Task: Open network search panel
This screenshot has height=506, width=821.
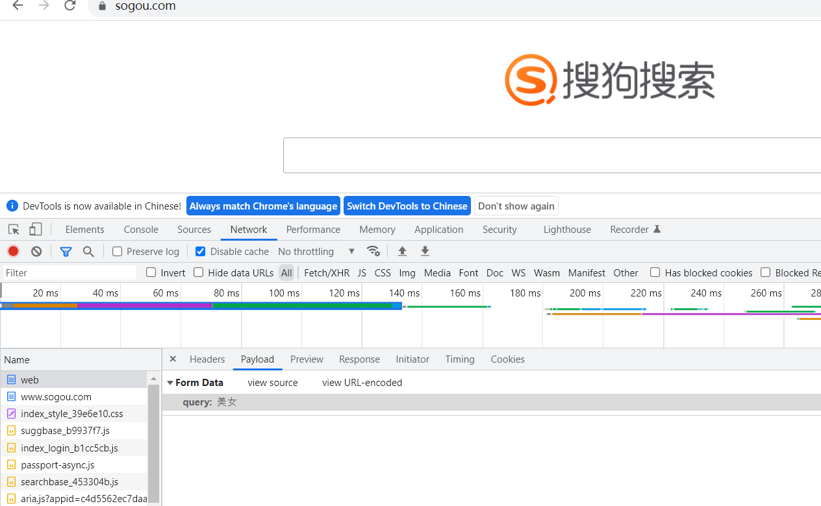Action: pos(88,252)
